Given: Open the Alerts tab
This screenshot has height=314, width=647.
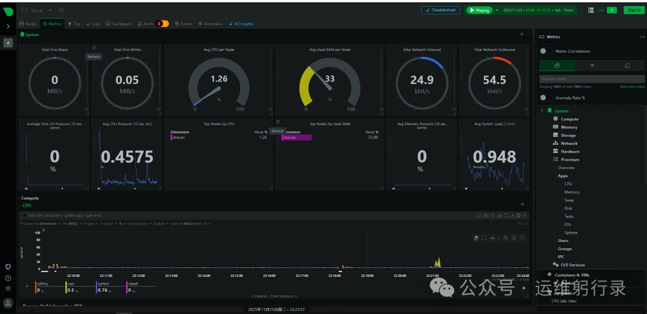Looking at the screenshot, I should tap(146, 24).
